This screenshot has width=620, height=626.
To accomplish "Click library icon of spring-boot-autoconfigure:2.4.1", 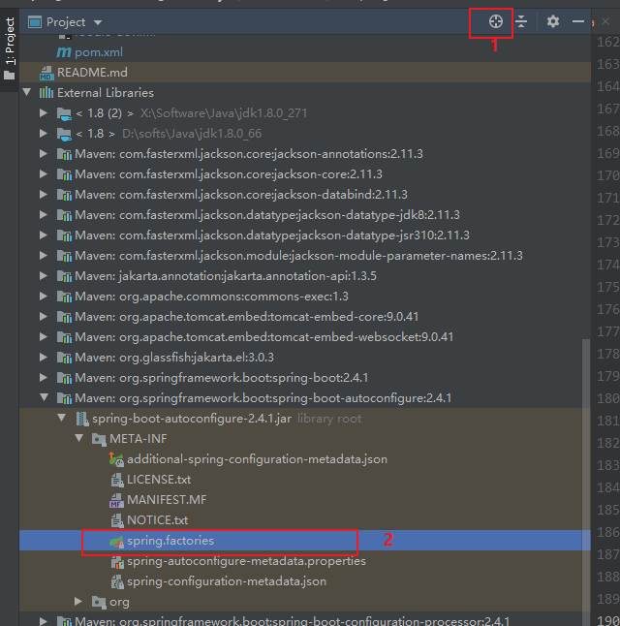I will click(64, 398).
